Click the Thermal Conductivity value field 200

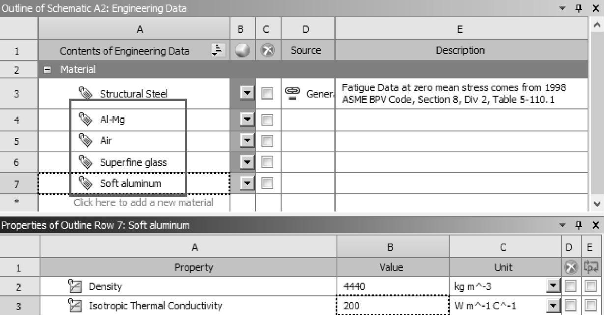[392, 306]
